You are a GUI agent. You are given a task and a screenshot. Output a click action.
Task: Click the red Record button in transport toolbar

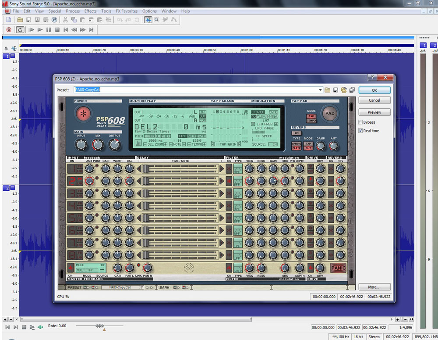tap(8, 30)
